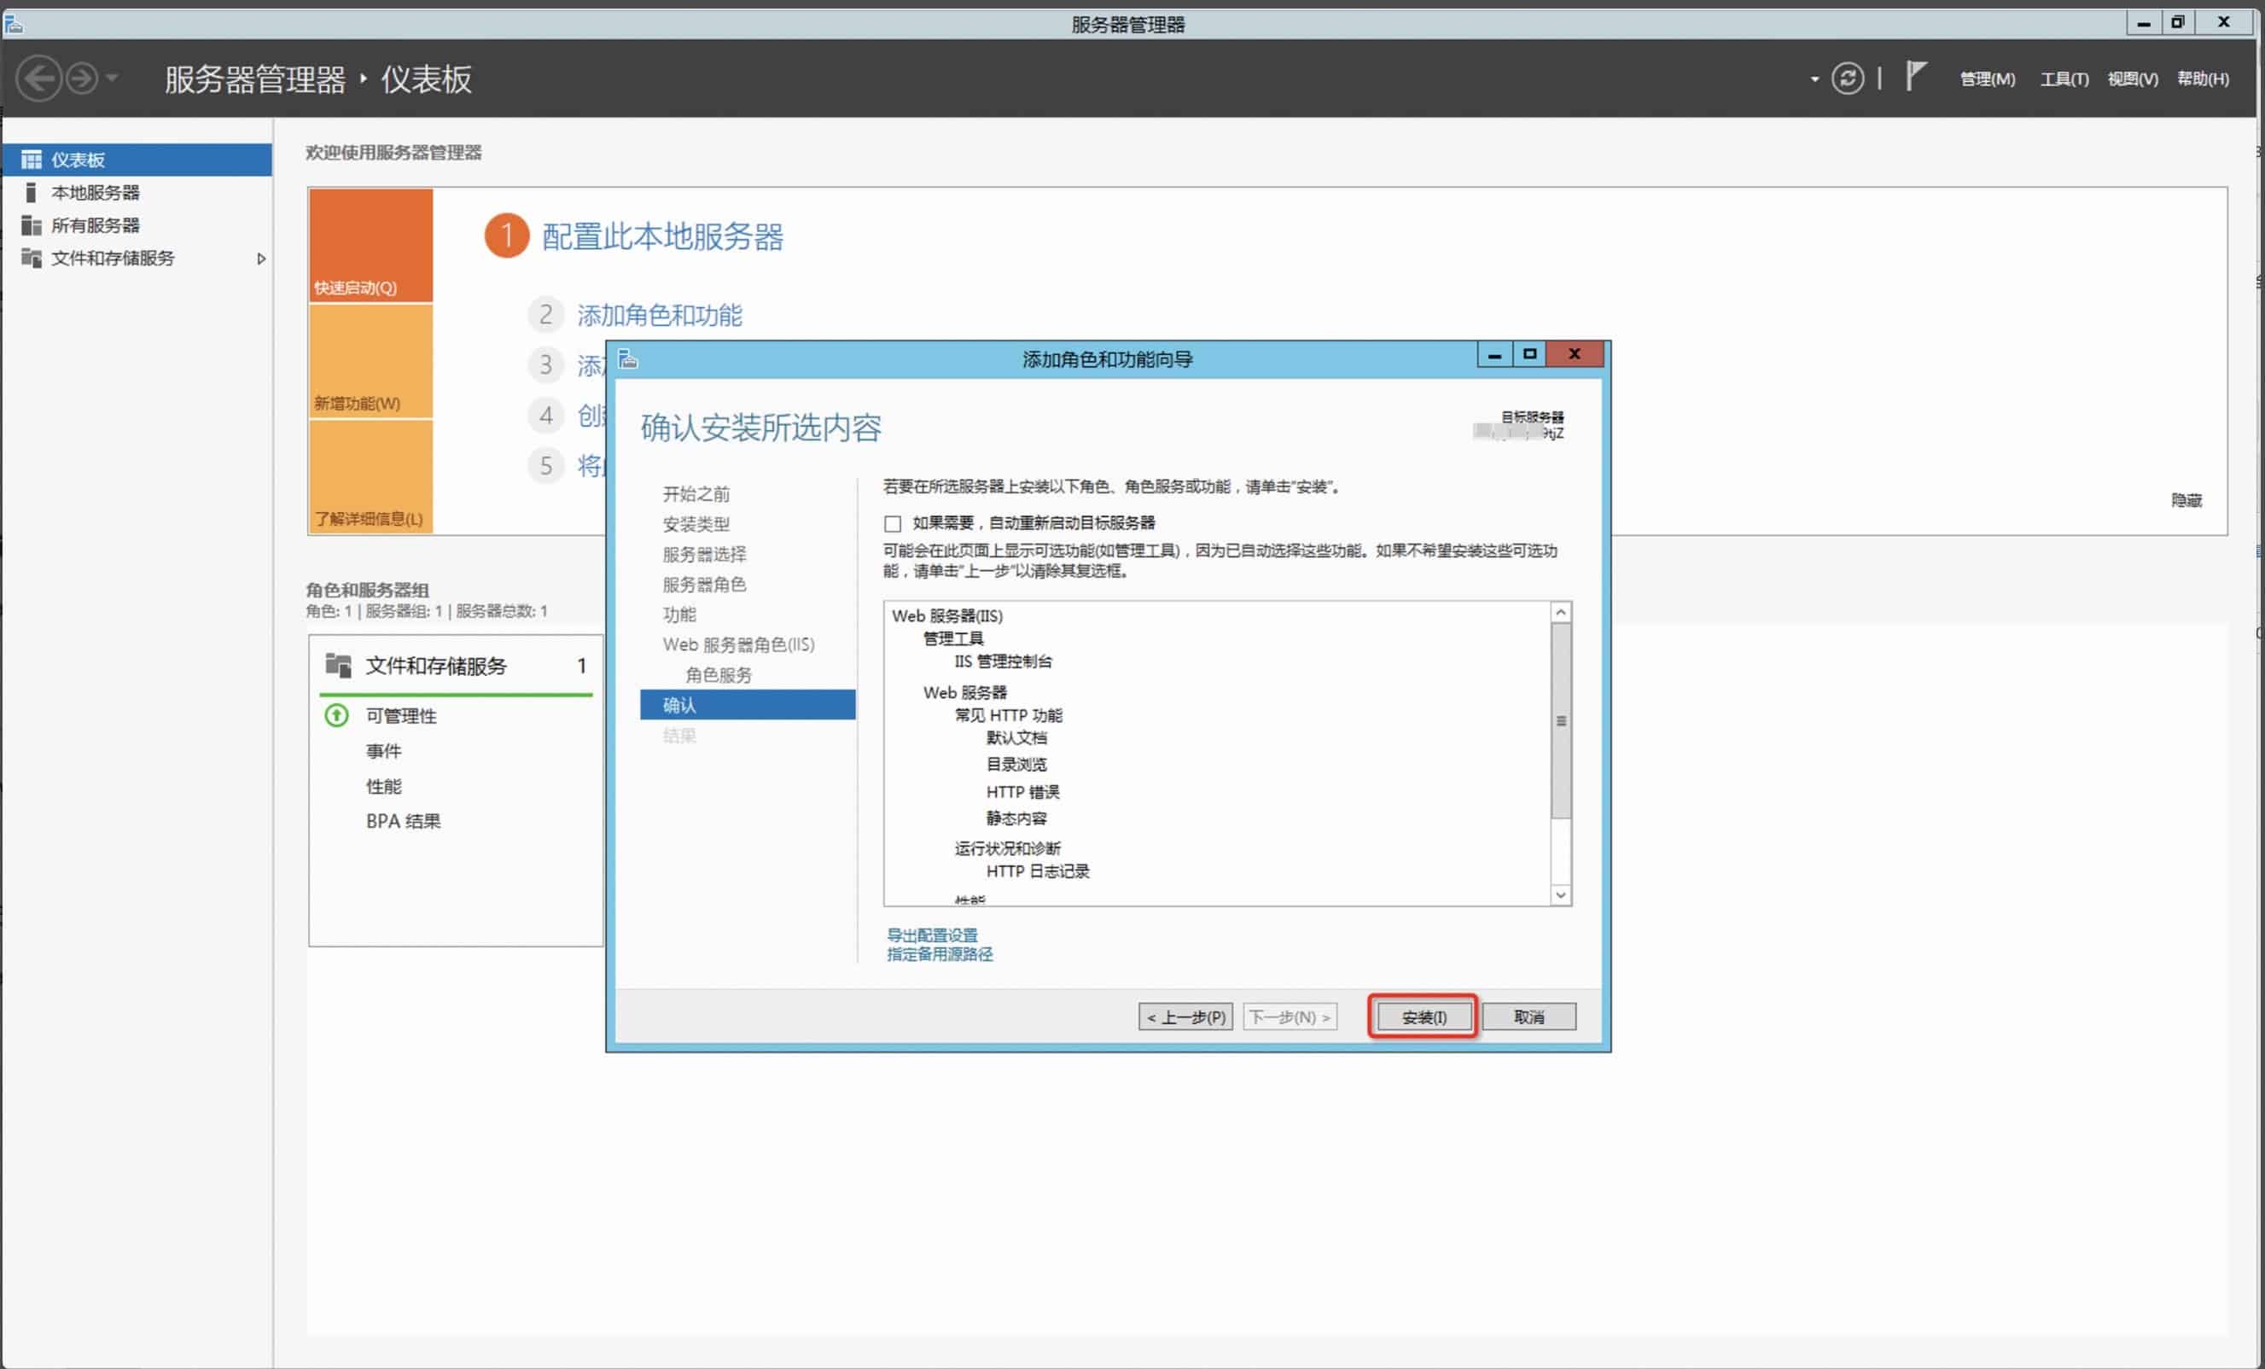
Task: Click the forward navigation arrow icon
Action: click(82, 79)
